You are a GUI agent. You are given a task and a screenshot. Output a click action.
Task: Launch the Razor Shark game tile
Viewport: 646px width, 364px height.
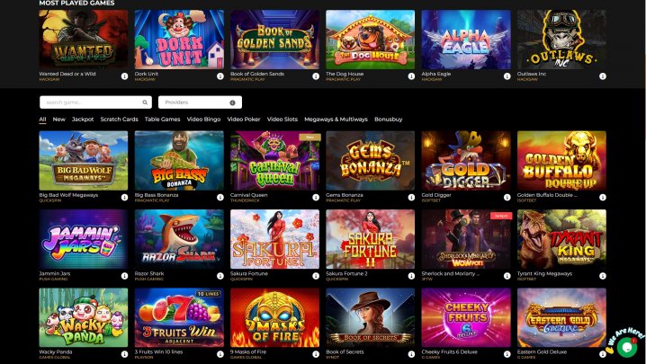click(179, 239)
